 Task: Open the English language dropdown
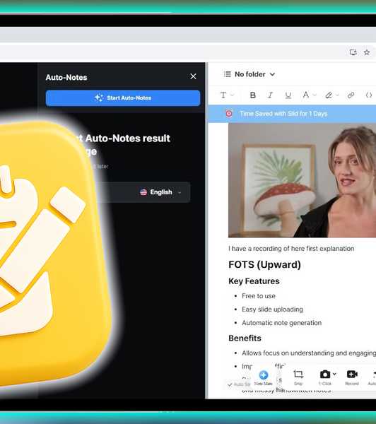[x=160, y=192]
